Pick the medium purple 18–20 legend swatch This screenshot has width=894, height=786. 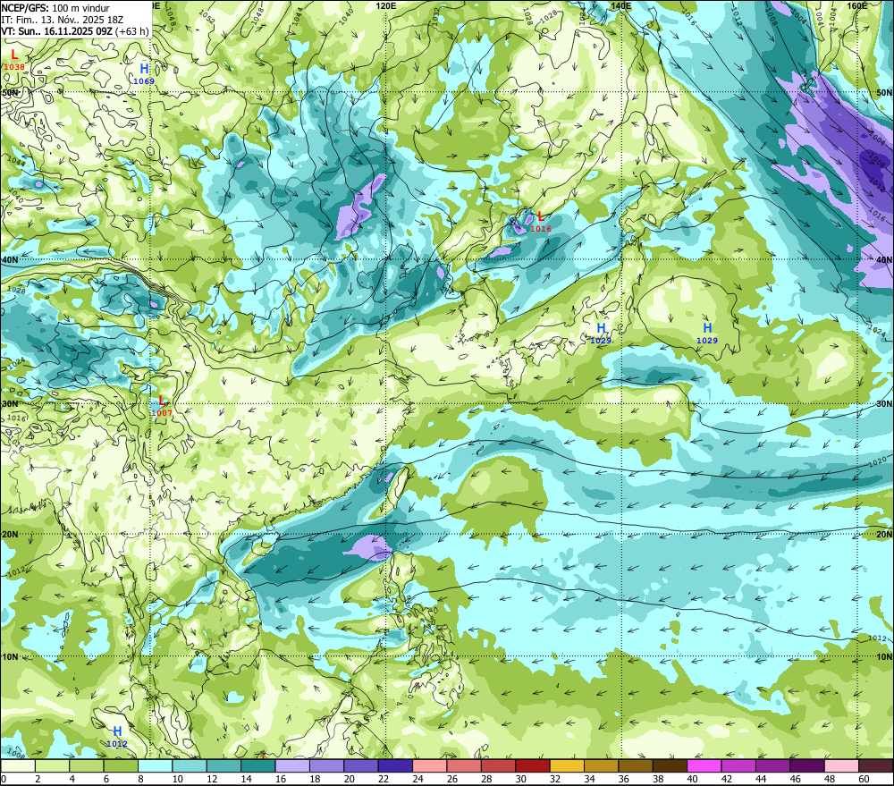pos(326,766)
